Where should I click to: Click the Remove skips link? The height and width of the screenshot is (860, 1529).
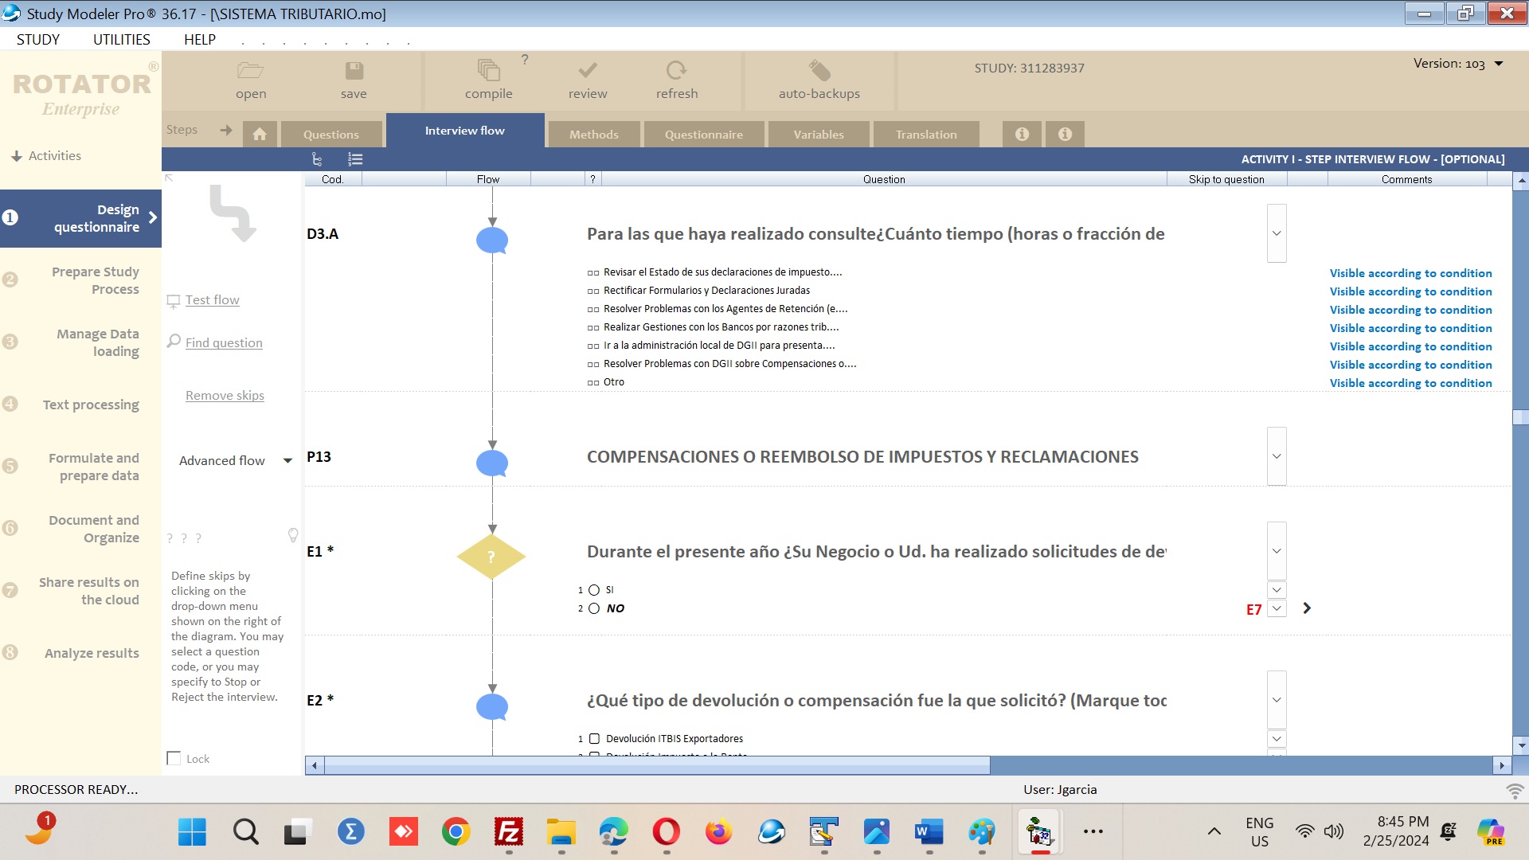click(x=225, y=396)
